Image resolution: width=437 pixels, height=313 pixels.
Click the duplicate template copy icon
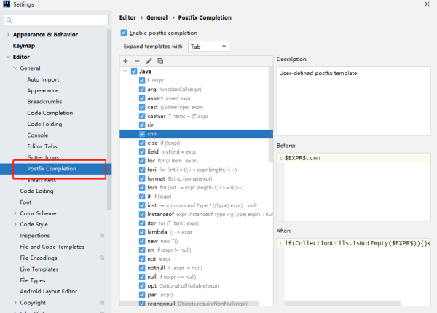tap(160, 60)
